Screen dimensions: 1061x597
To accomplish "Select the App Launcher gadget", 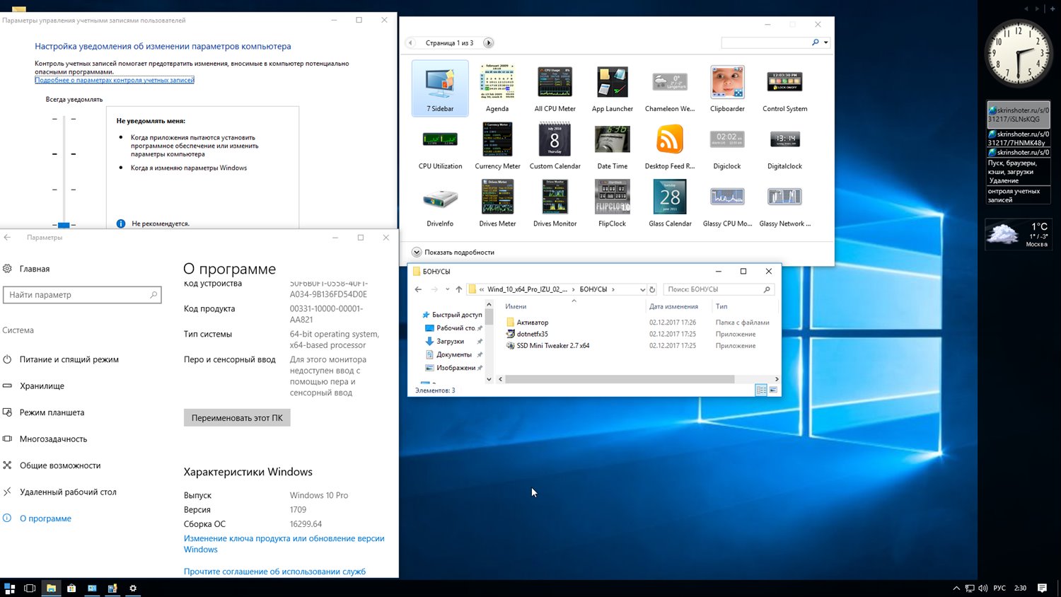I will pos(613,88).
